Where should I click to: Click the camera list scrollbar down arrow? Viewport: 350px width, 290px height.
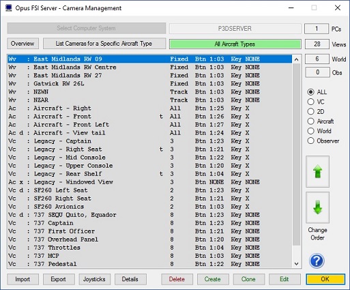click(296, 264)
